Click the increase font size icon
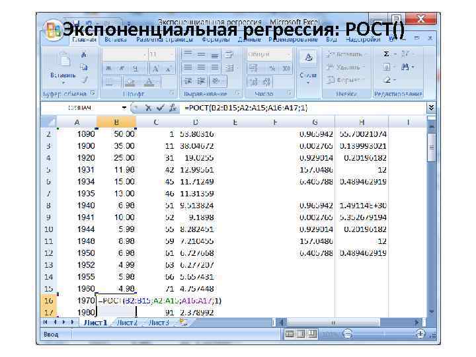 click(x=155, y=69)
